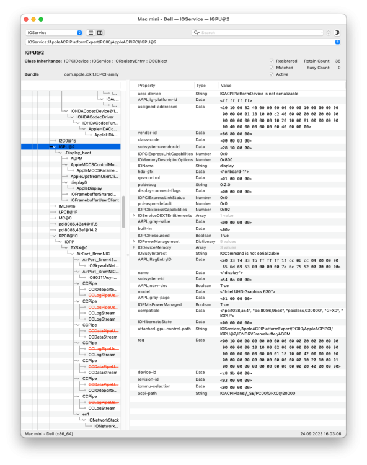Screen dimensions: 367x465
Task: Sort by the Property column header
Action: 146,86
